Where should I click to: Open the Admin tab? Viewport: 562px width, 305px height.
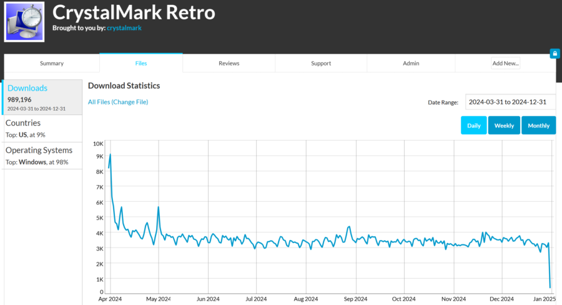(x=411, y=63)
